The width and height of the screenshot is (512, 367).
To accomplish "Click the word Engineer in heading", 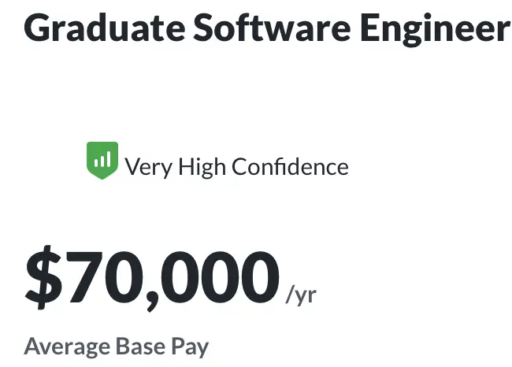I will (x=435, y=29).
